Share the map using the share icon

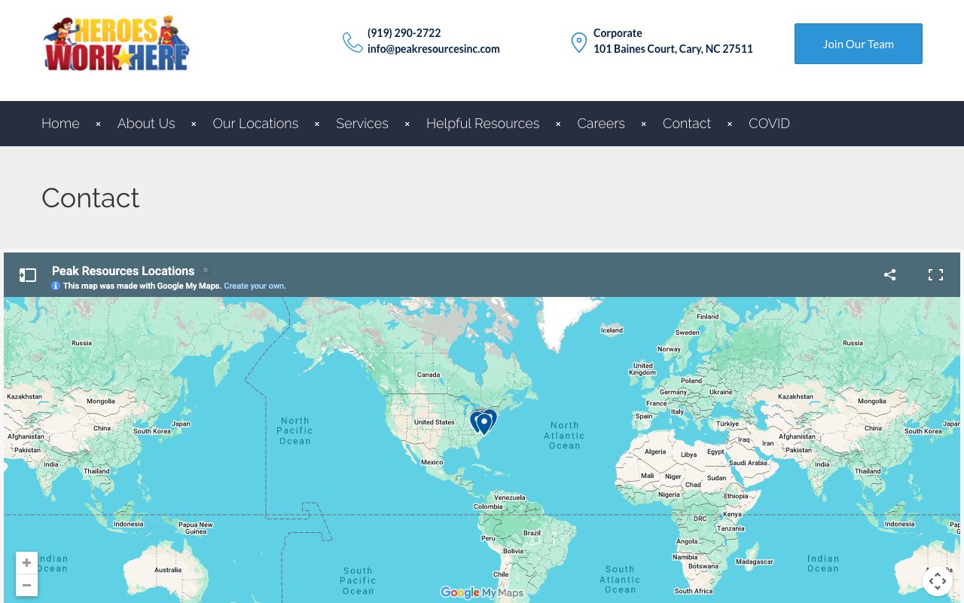click(890, 275)
